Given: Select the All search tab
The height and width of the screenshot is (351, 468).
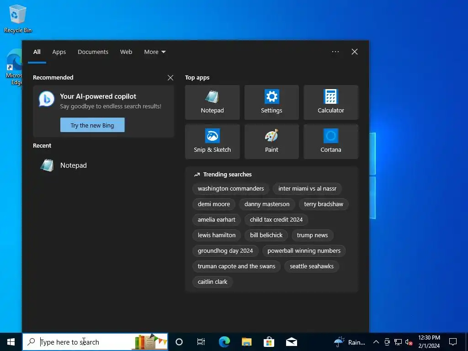Looking at the screenshot, I should click(x=37, y=52).
